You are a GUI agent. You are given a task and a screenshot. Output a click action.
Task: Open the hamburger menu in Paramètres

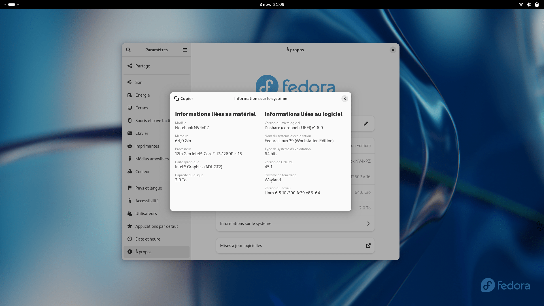click(x=185, y=50)
